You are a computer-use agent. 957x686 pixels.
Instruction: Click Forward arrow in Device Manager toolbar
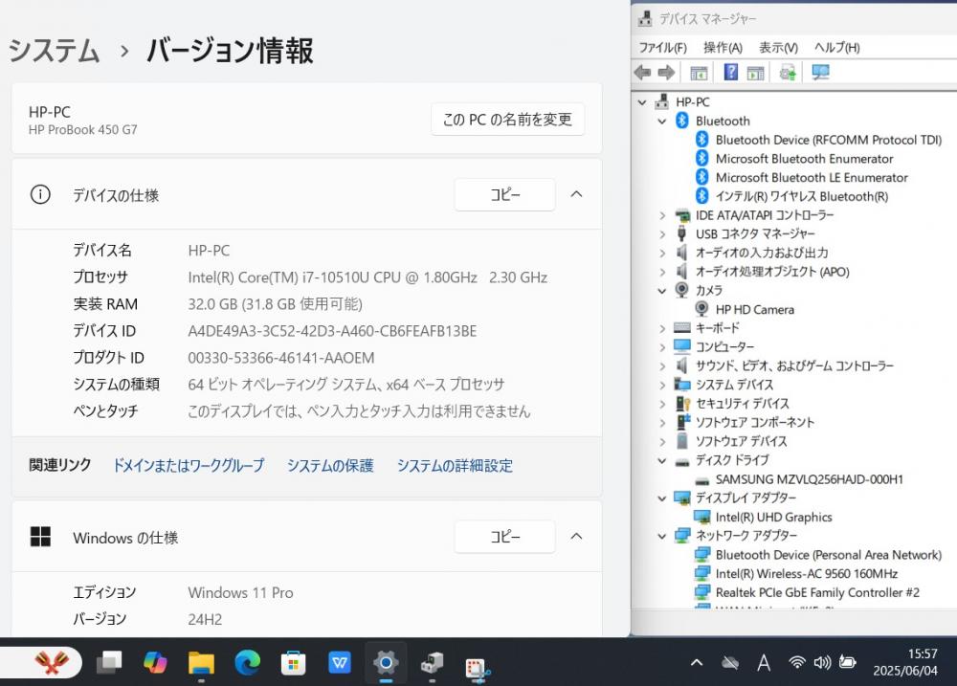[x=666, y=73]
